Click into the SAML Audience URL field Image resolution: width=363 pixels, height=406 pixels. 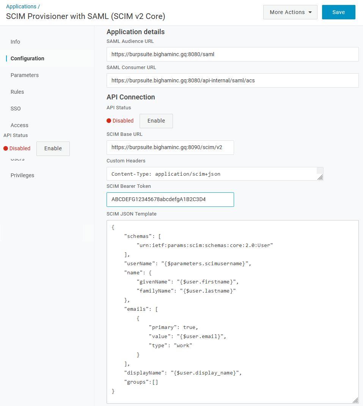pos(232,54)
